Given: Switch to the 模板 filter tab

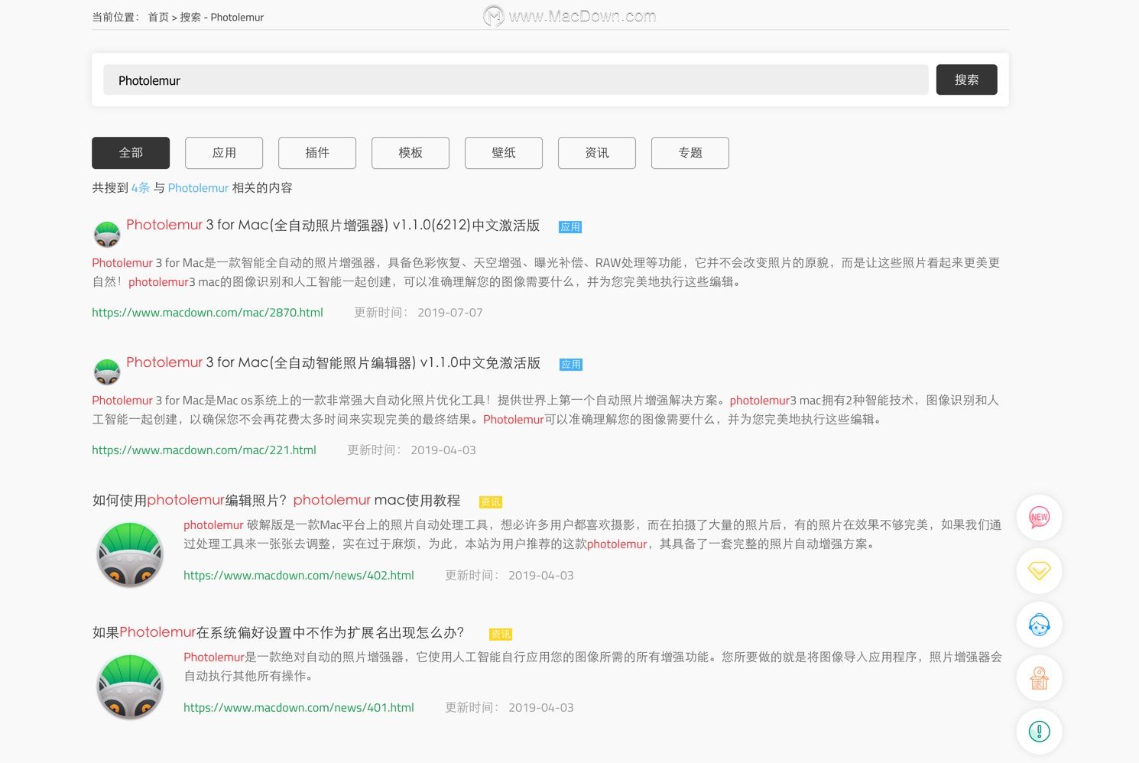Looking at the screenshot, I should (x=410, y=153).
